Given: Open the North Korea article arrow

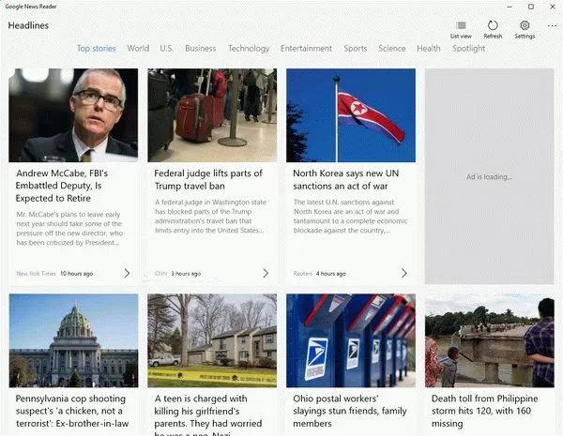Looking at the screenshot, I should [x=403, y=273].
